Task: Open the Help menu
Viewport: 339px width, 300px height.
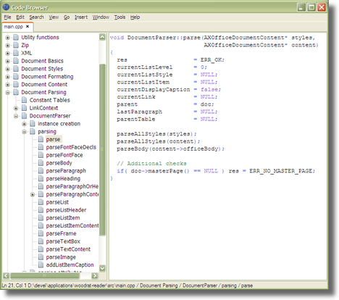Action: tap(135, 17)
